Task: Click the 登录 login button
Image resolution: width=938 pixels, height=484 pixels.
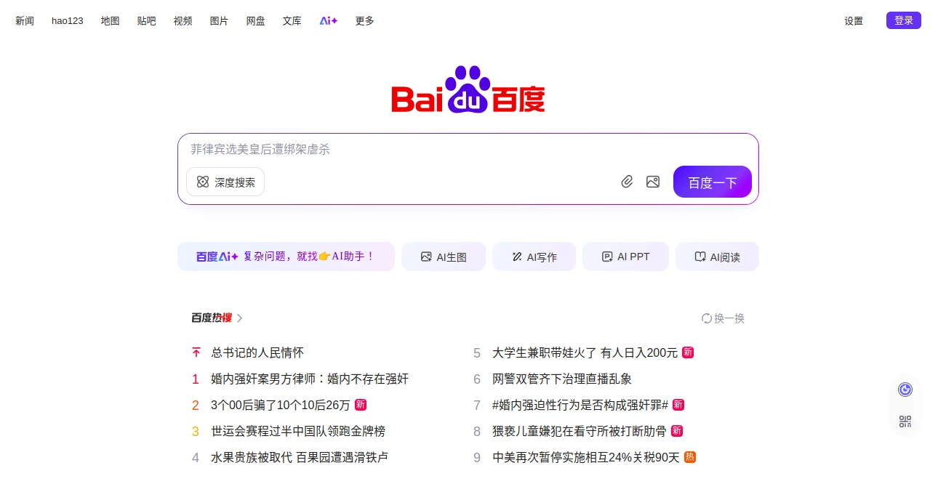Action: pos(904,20)
